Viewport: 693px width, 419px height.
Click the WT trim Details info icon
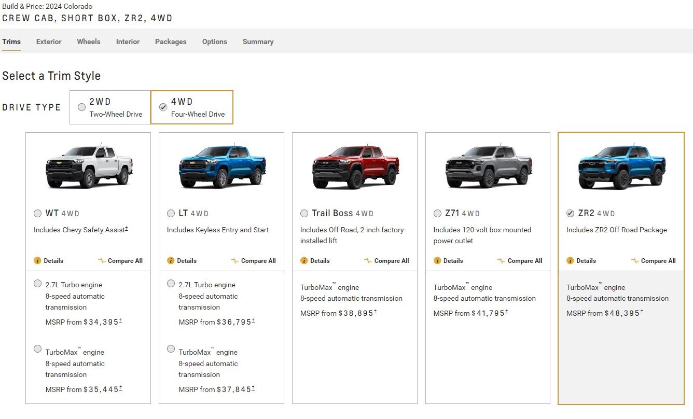coord(37,261)
